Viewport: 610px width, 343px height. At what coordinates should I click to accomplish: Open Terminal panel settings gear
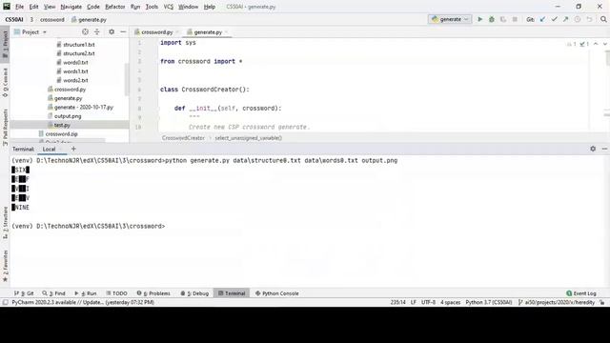tap(593, 149)
